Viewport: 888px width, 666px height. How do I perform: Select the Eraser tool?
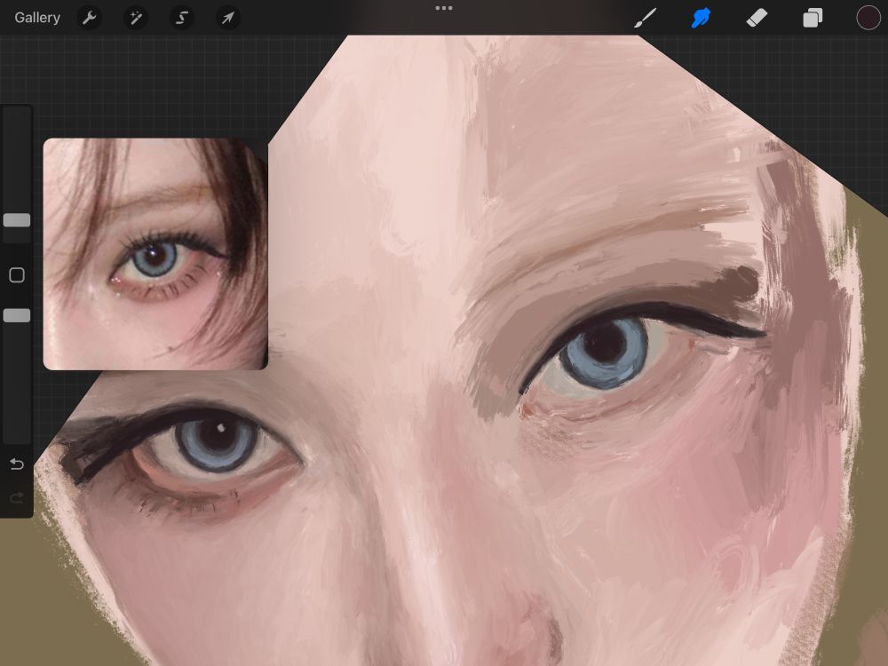(x=757, y=18)
